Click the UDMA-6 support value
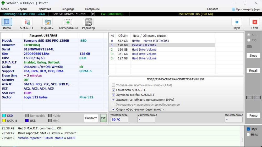262x147 pixels. (85, 71)
